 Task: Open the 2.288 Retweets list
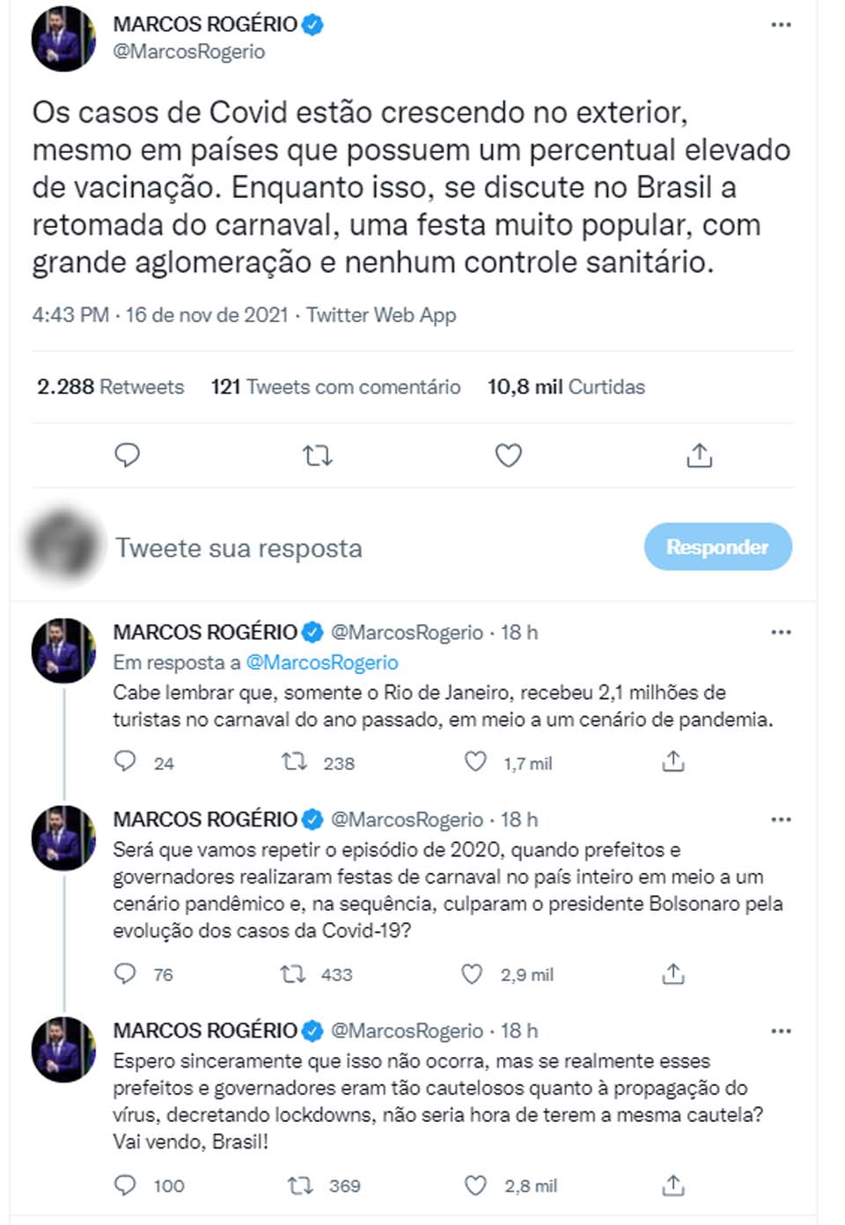point(110,386)
